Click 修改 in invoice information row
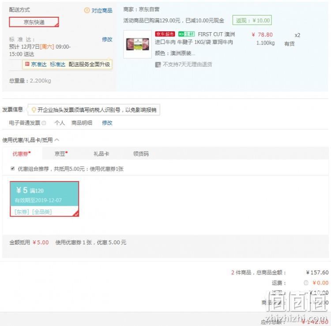This screenshot has height=326, width=331. point(107,123)
